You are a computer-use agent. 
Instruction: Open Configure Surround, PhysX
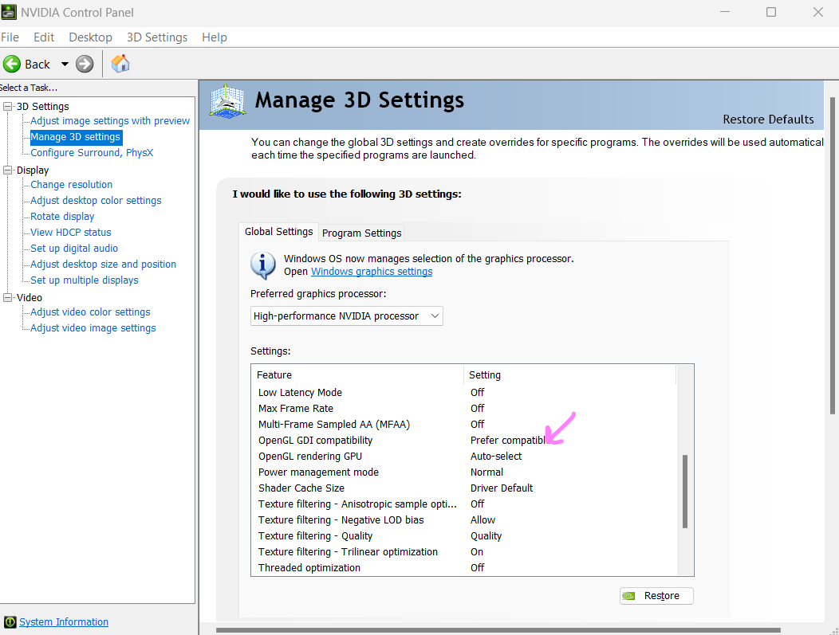(x=92, y=153)
